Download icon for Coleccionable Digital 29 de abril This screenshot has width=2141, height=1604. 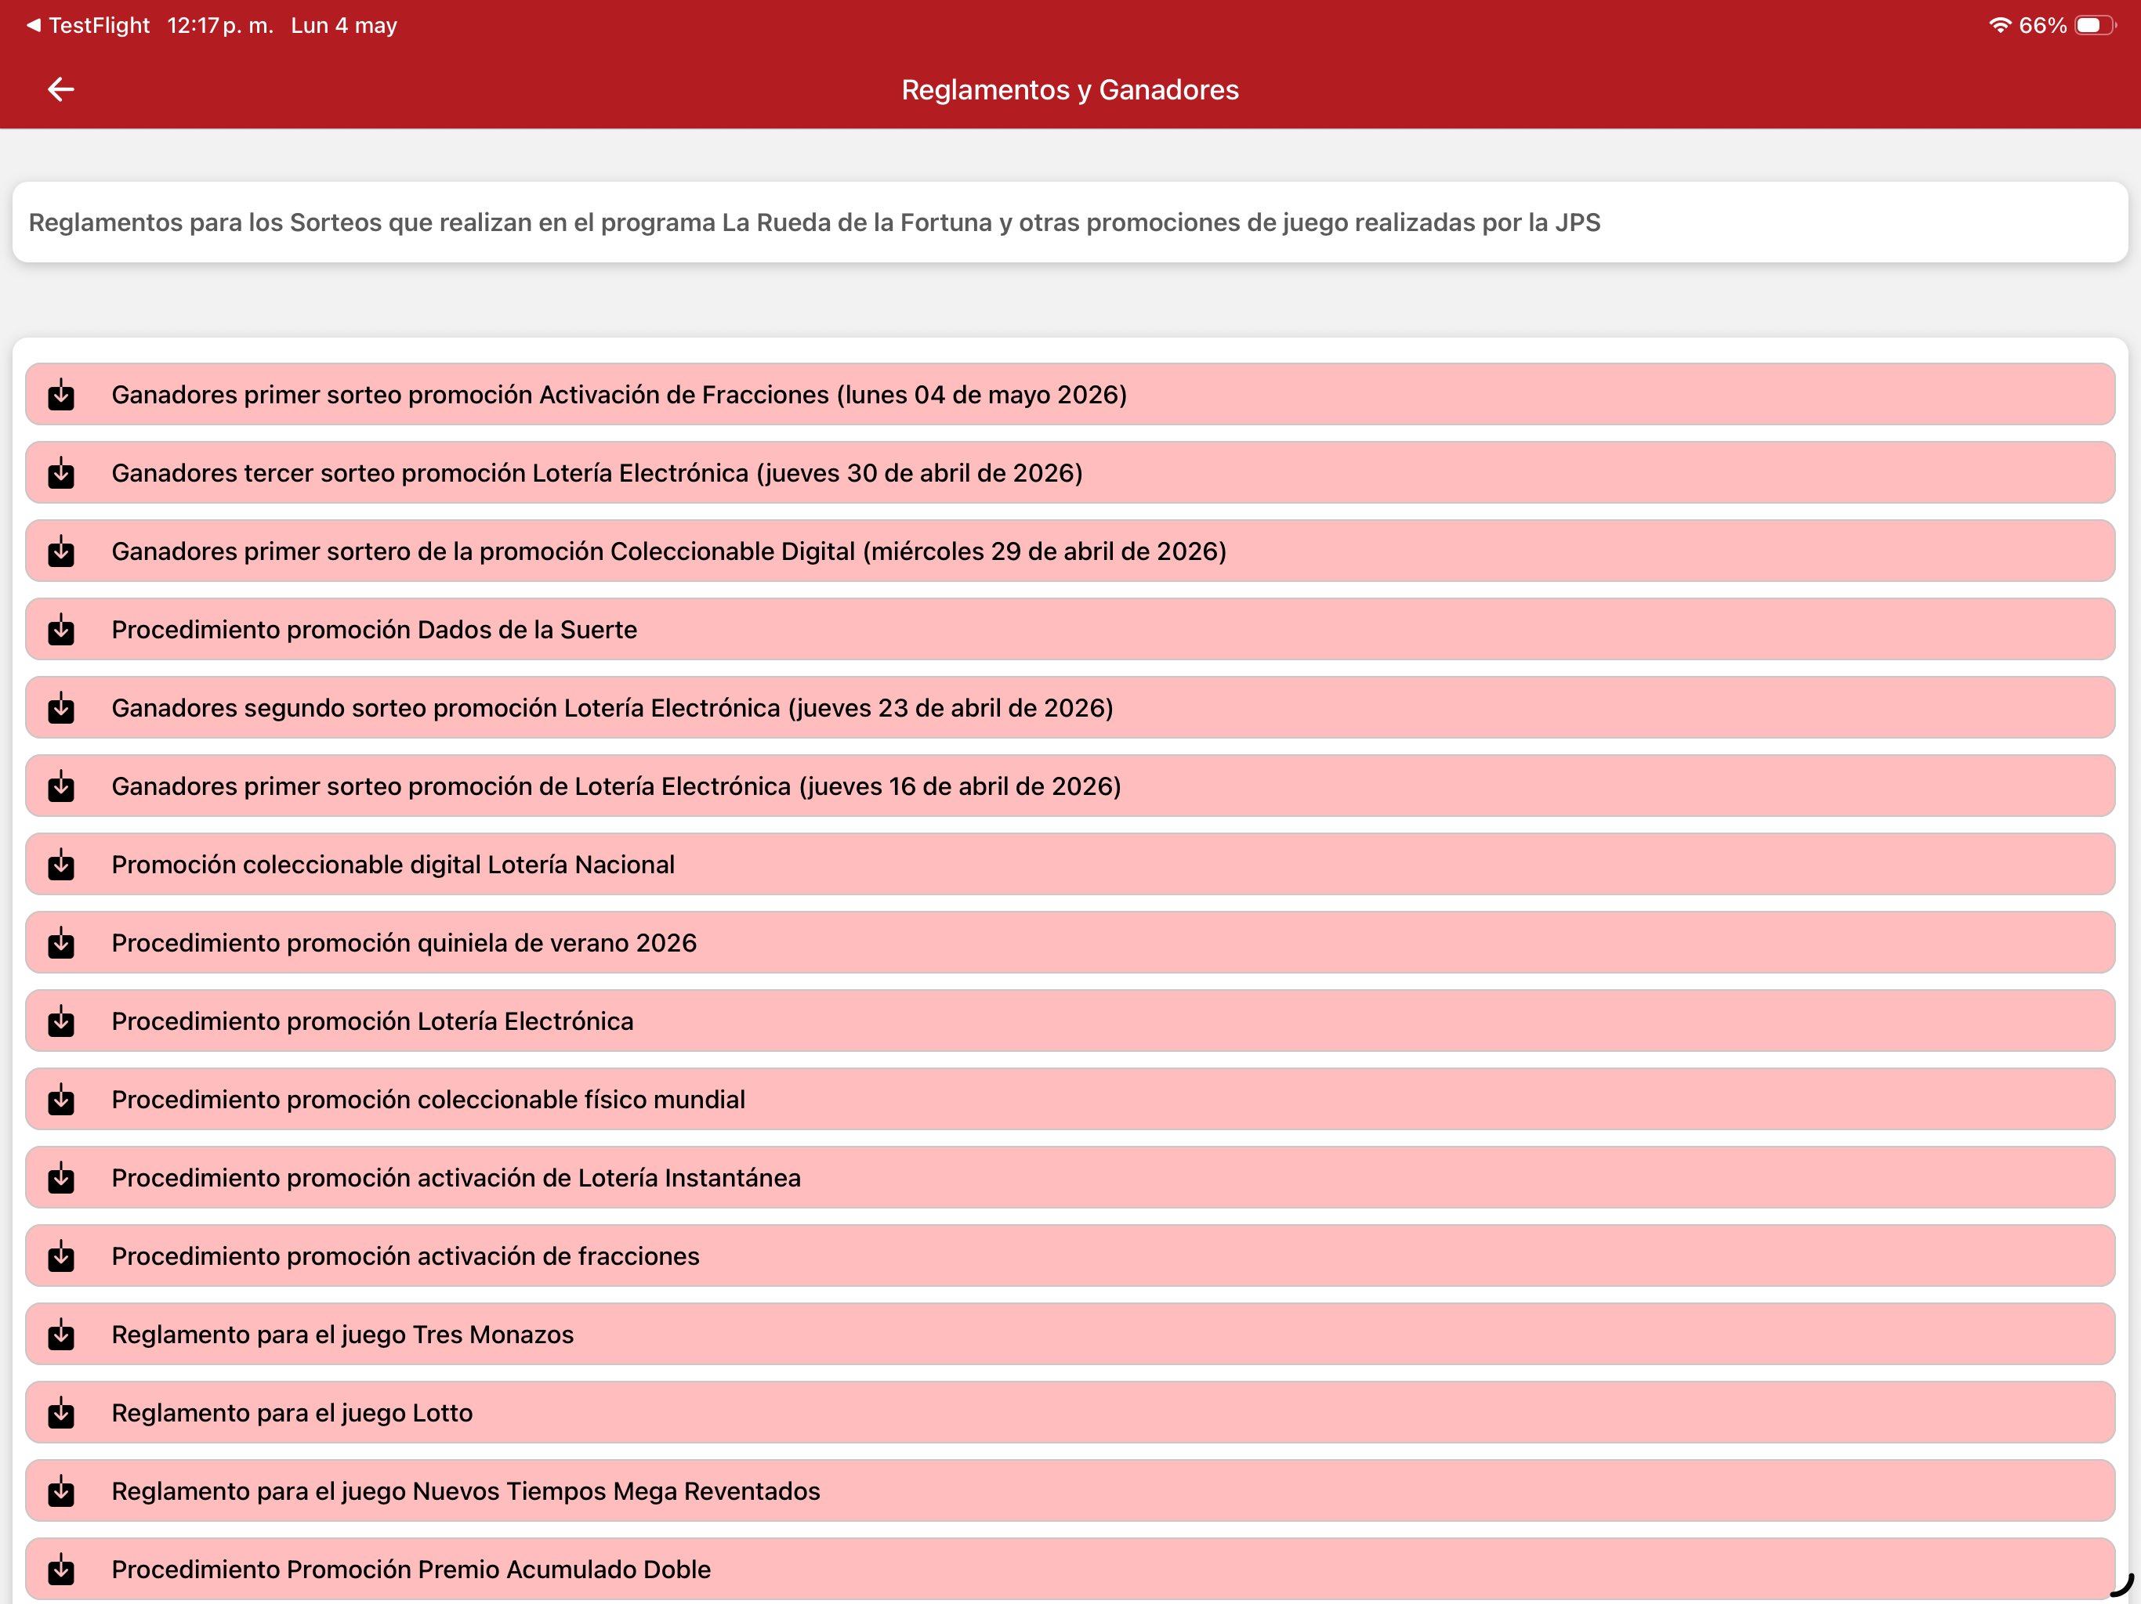pos(61,551)
